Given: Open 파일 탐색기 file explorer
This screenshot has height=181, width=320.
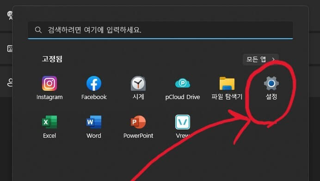Looking at the screenshot, I should 227,83.
